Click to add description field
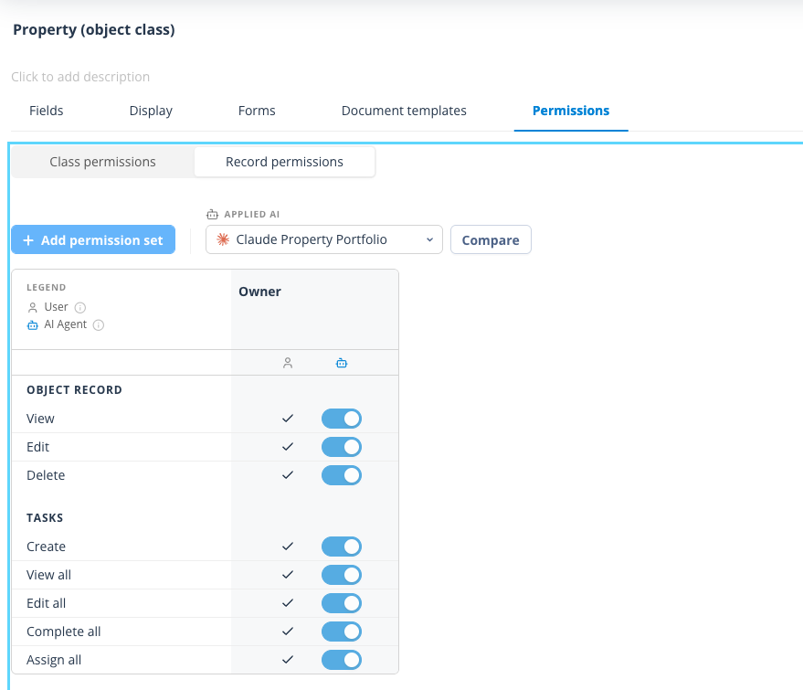Screen dimensions: 803x690 [x=80, y=77]
